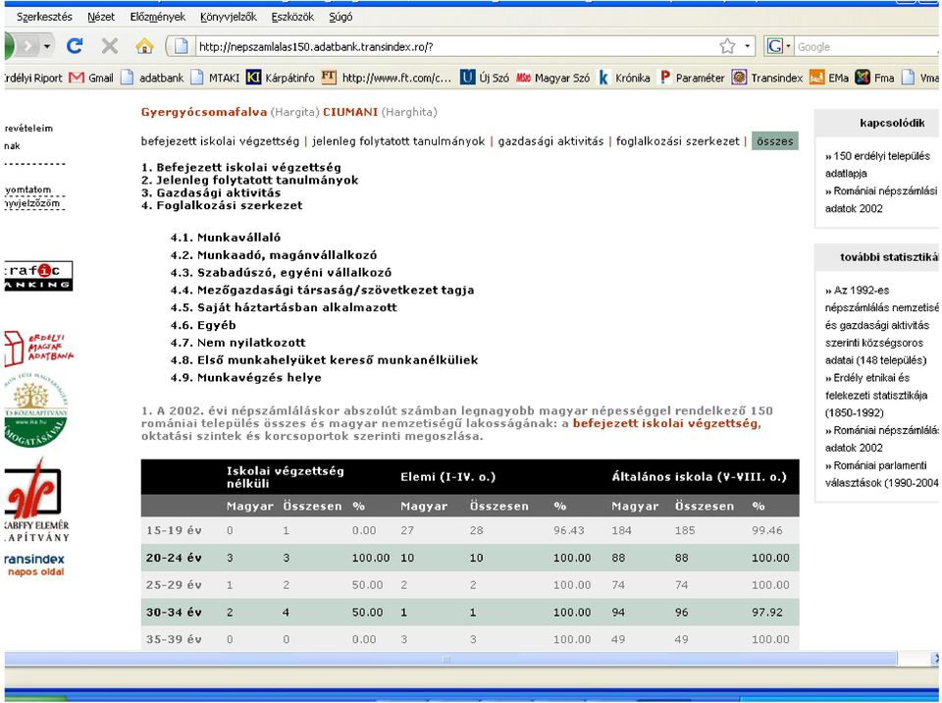942x703 pixels.
Task: Click the Trafic Ranking logo
Action: click(38, 276)
